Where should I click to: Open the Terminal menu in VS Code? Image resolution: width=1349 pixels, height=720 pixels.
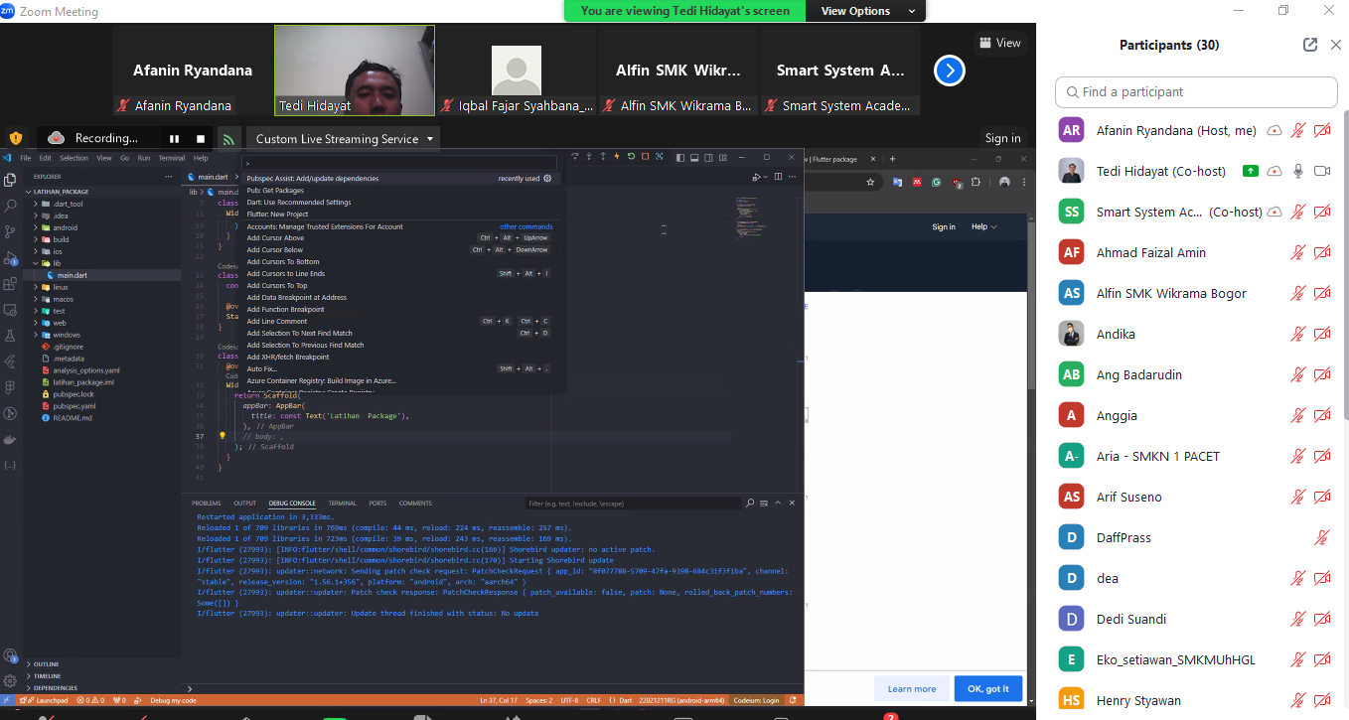pos(172,158)
